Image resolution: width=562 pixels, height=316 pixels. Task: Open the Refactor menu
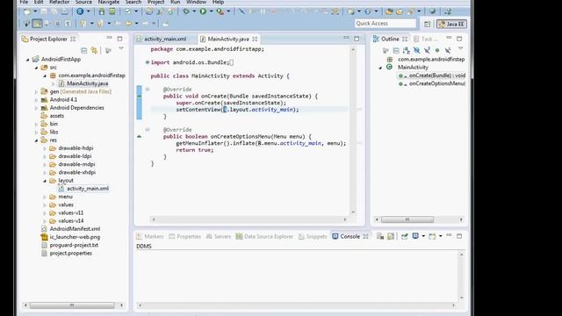point(59,2)
